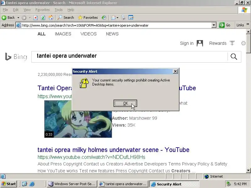Open the File menu
The width and height of the screenshot is (251, 188).
pyautogui.click(x=5, y=10)
